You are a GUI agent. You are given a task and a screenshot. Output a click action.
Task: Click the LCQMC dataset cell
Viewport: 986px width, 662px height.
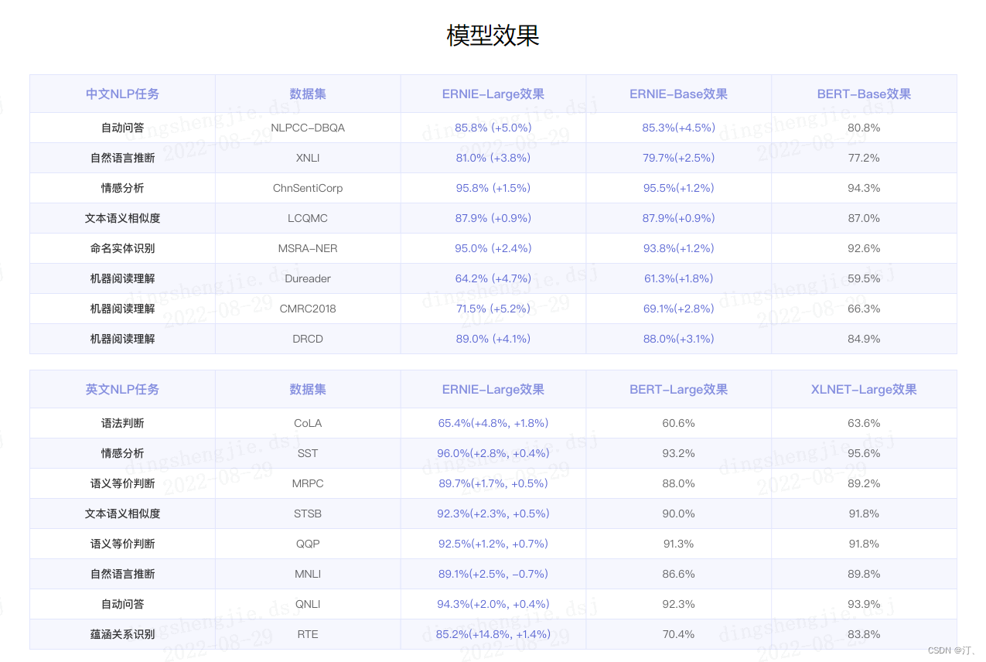pyautogui.click(x=308, y=218)
